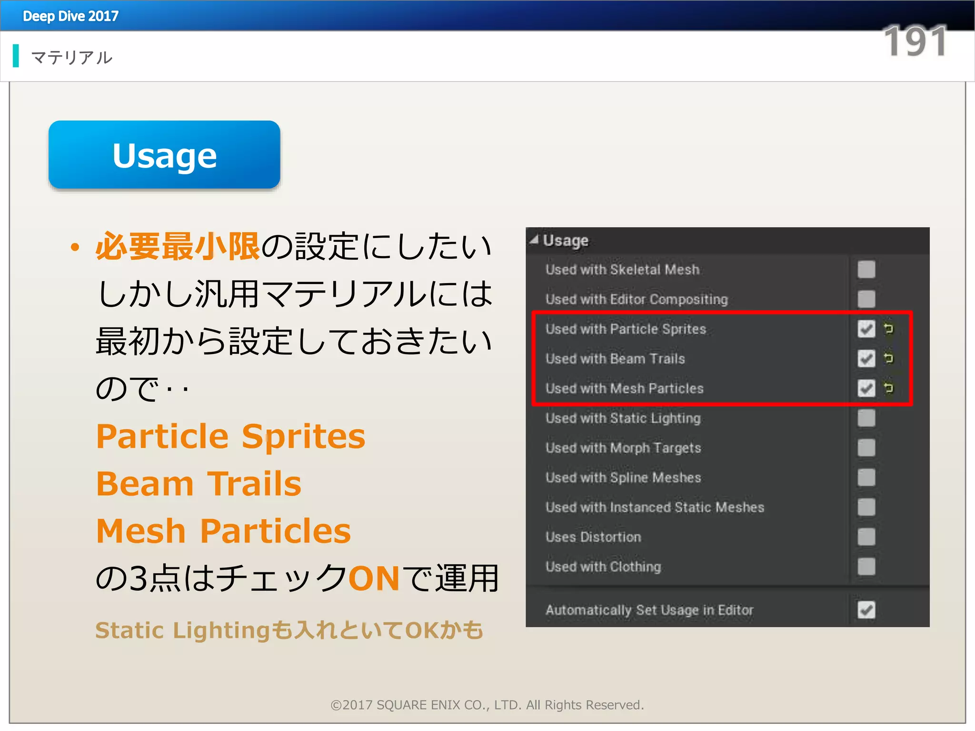Enable Used with Editor Compositing checkbox
The width and height of the screenshot is (975, 731).
[866, 299]
